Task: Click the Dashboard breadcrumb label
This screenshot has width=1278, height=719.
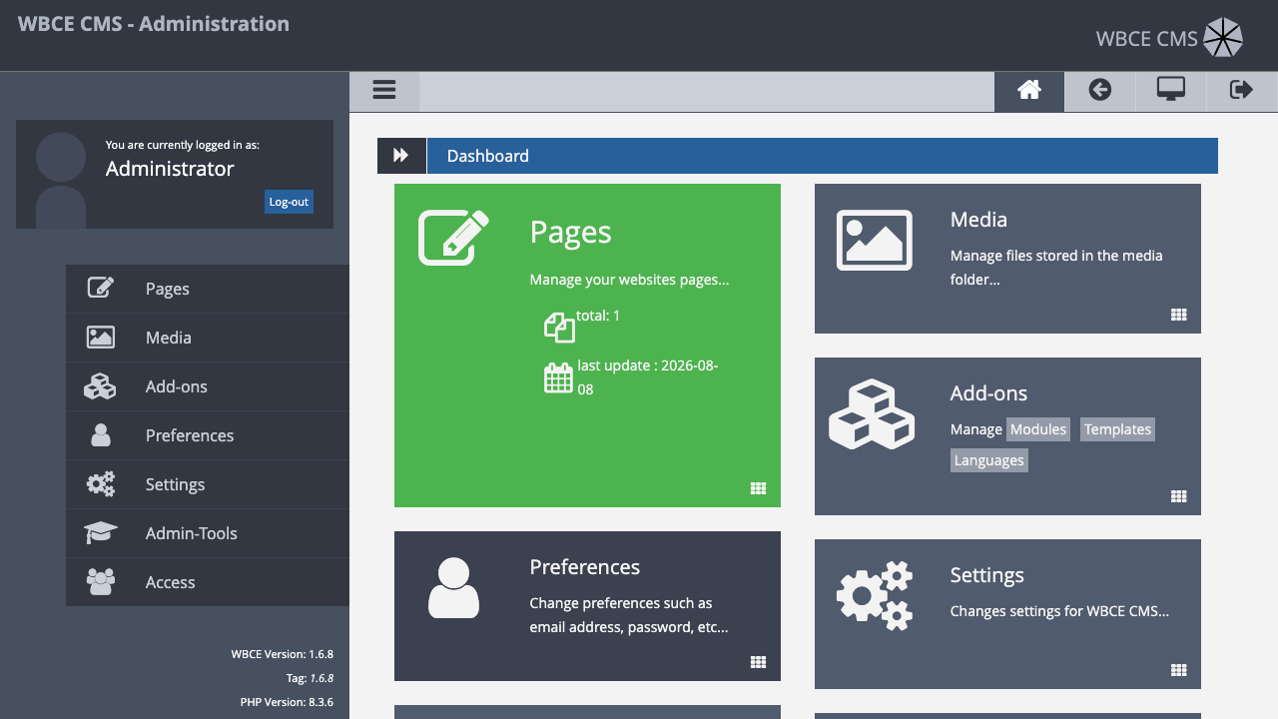Action: pos(488,156)
